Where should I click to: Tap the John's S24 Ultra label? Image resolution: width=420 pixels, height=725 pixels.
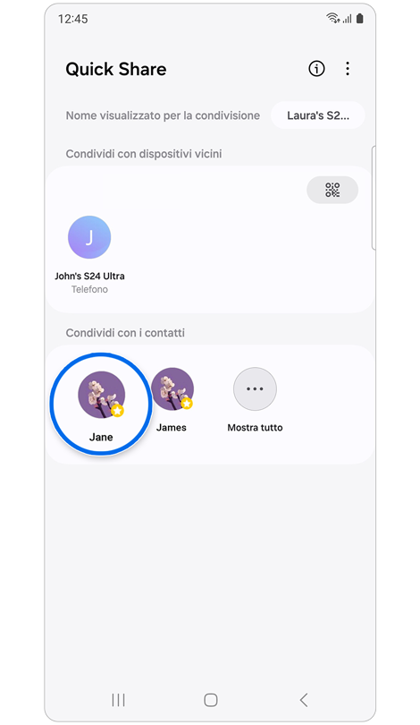tap(89, 276)
